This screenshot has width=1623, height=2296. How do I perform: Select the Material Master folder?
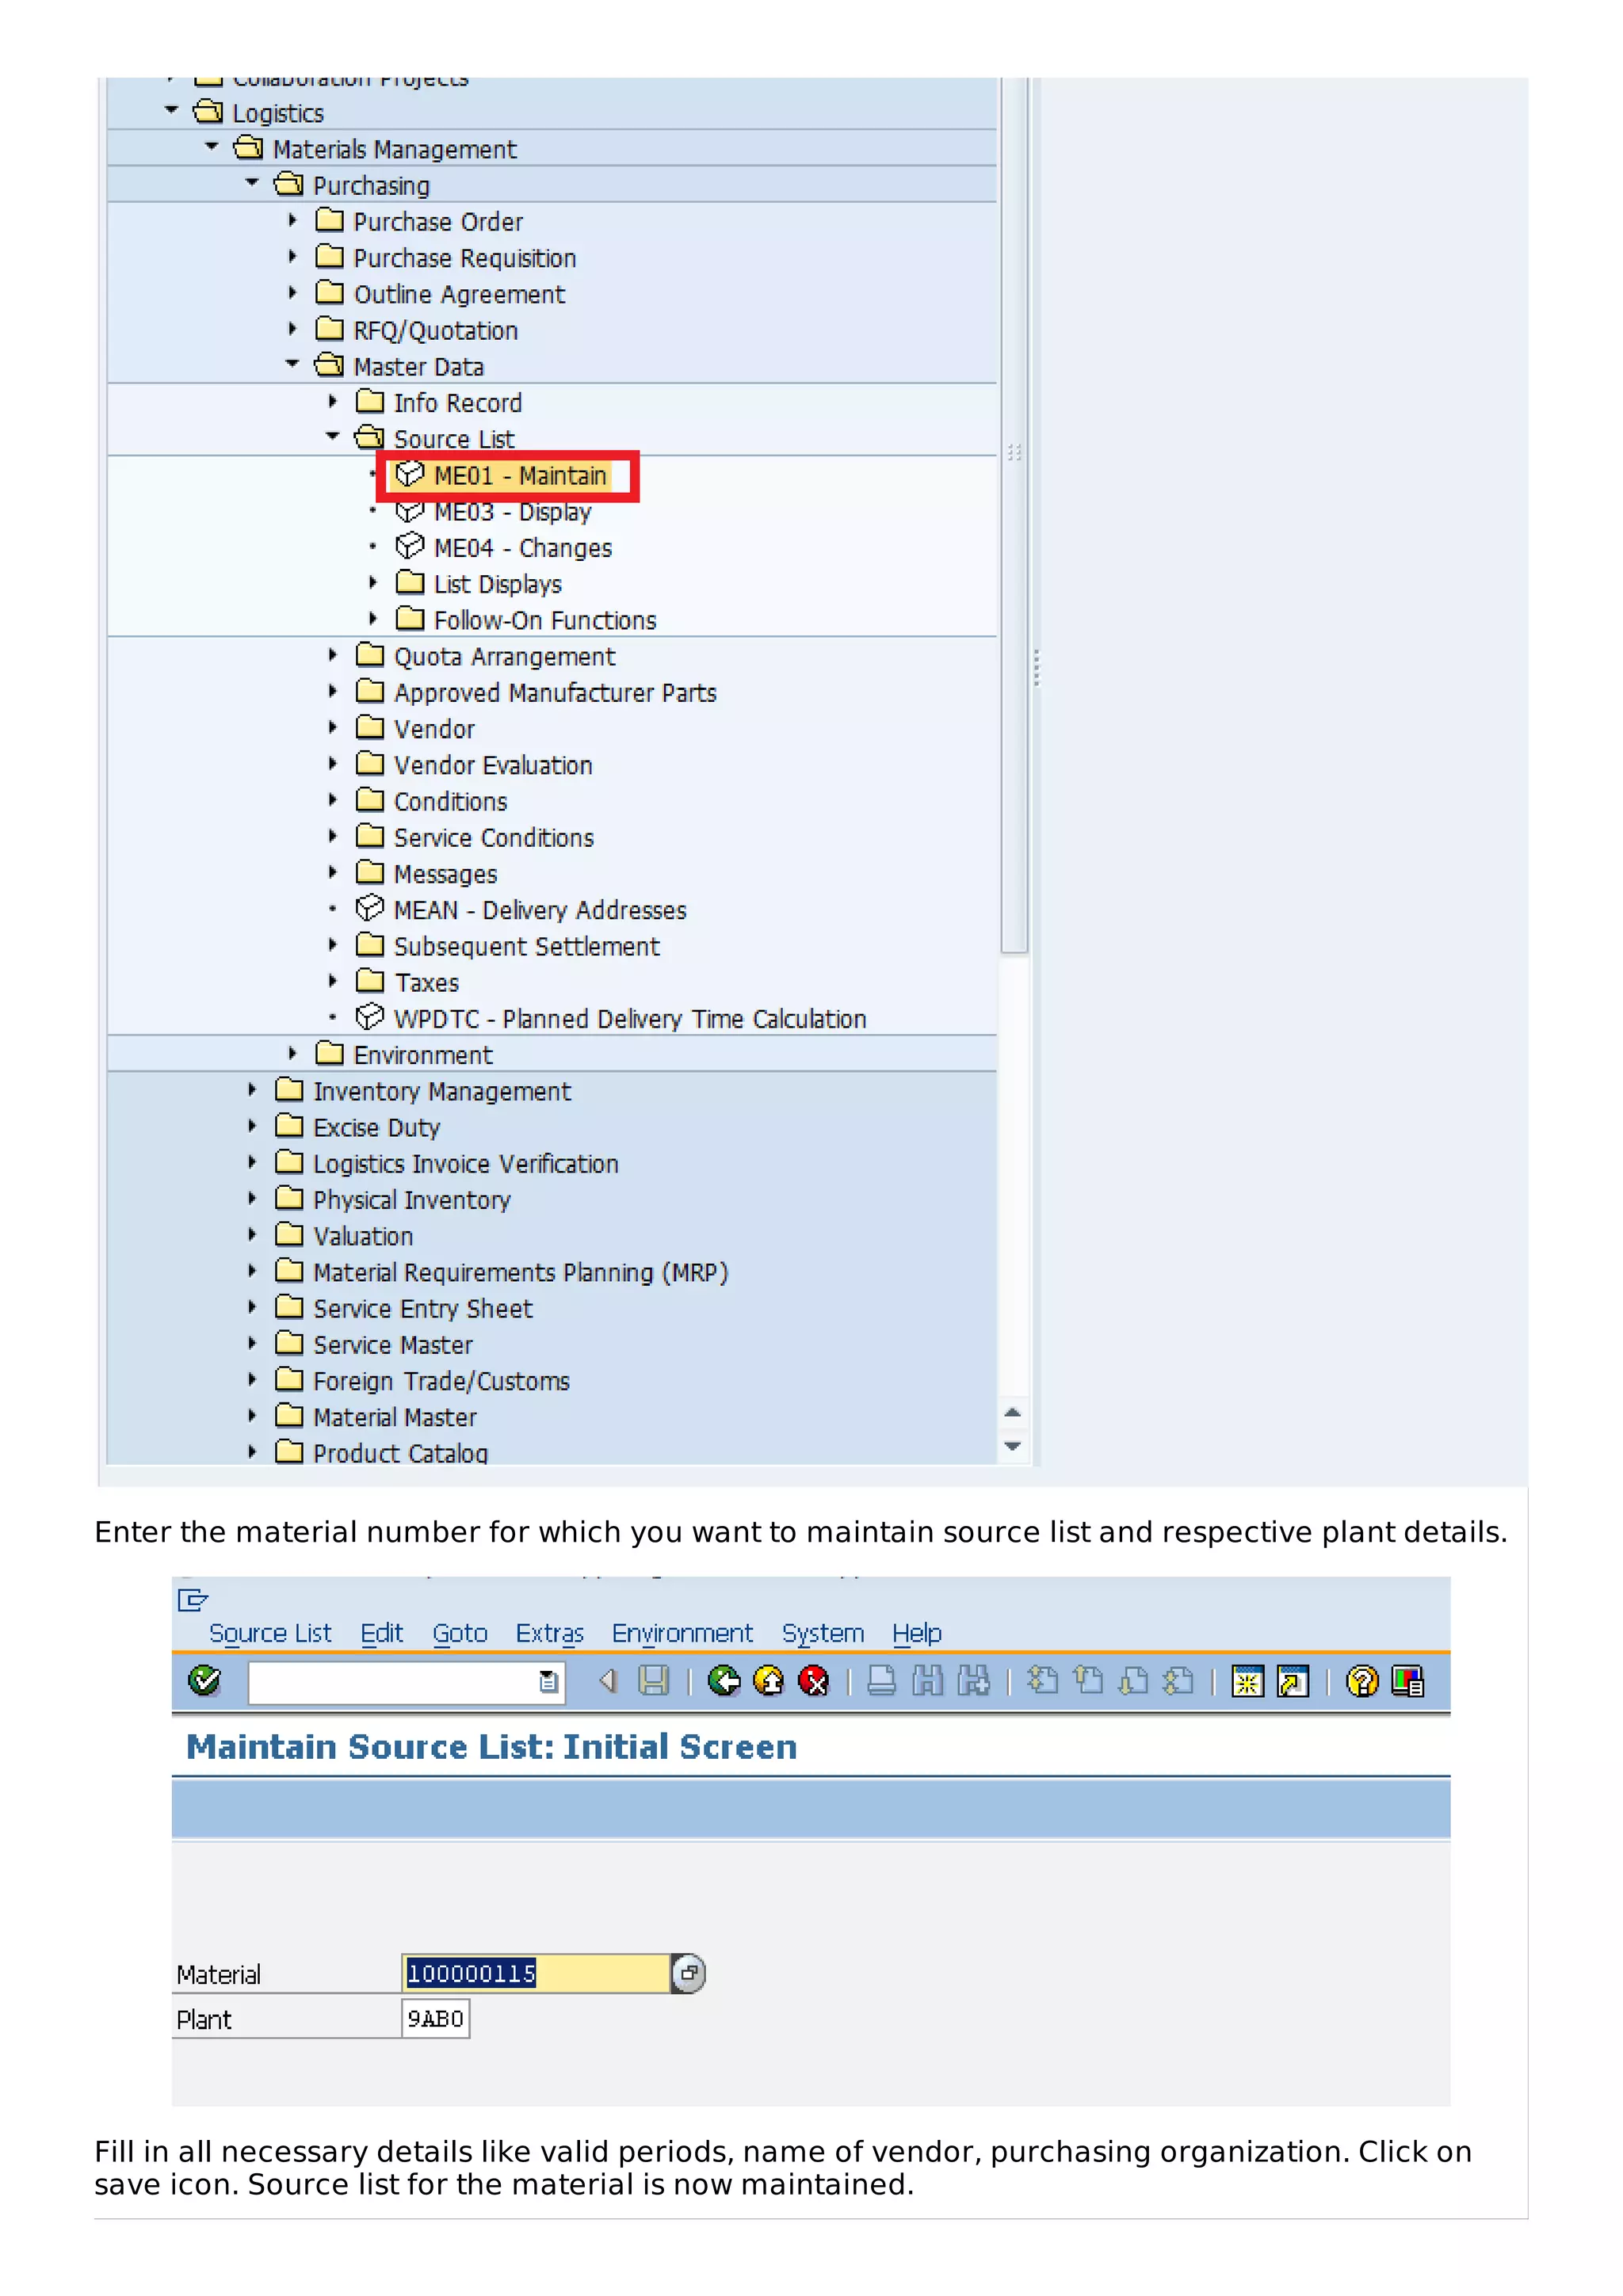click(x=395, y=1417)
